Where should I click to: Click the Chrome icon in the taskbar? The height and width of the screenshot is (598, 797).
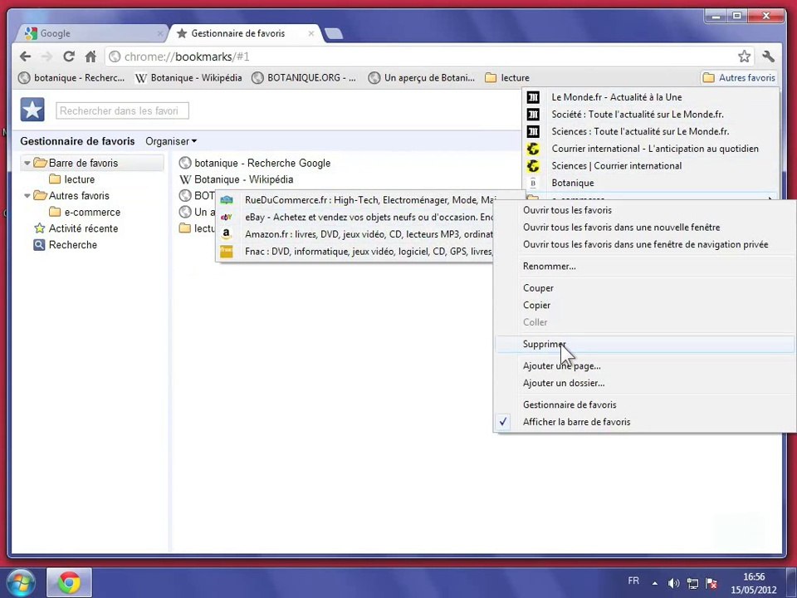(x=69, y=583)
